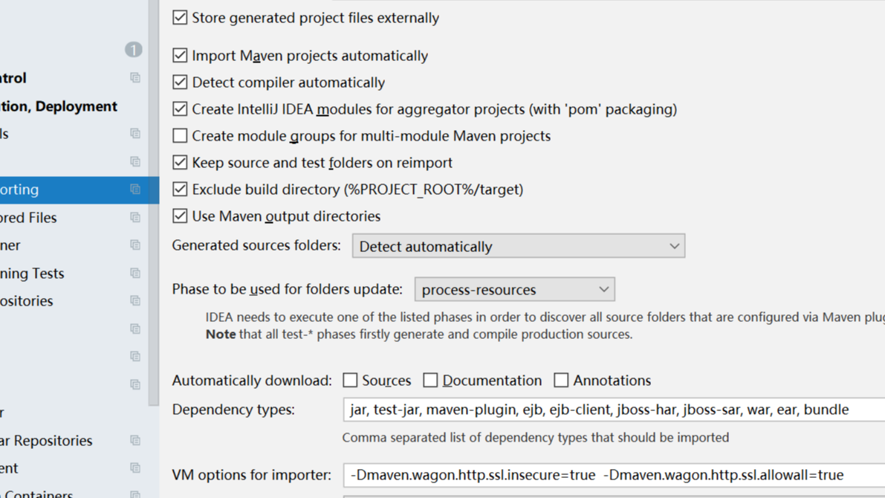The image size is (885, 498).
Task: Click the notification badge showing 1
Action: (x=133, y=50)
